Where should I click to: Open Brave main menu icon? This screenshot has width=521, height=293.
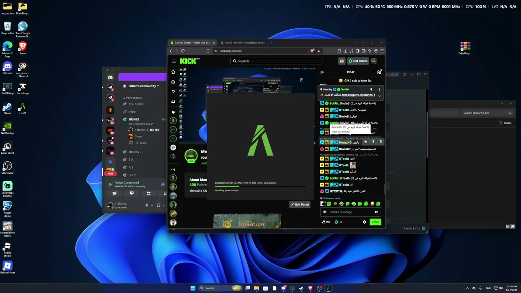(x=382, y=51)
